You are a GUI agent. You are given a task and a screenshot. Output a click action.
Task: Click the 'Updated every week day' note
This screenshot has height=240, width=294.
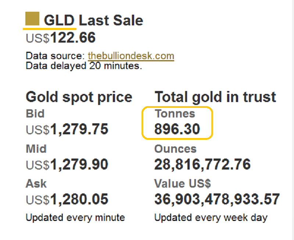[211, 217]
